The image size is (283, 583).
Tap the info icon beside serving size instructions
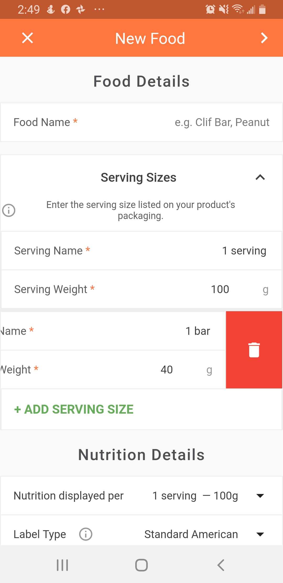click(9, 210)
